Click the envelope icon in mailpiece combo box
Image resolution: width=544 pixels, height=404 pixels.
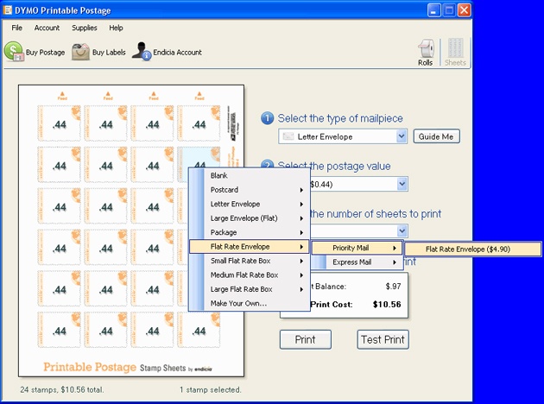point(288,136)
